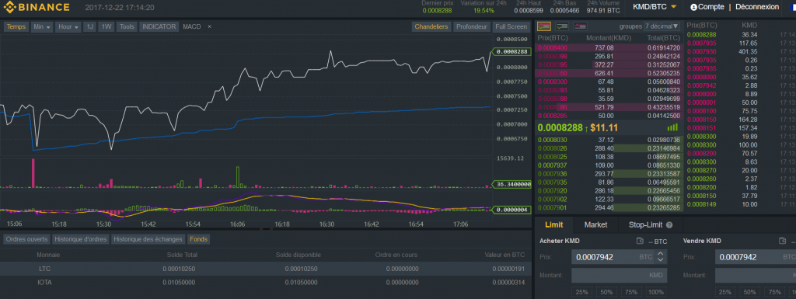Select buy order at price 0.0008030
Image resolution: width=796 pixels, height=299 pixels.
point(609,140)
